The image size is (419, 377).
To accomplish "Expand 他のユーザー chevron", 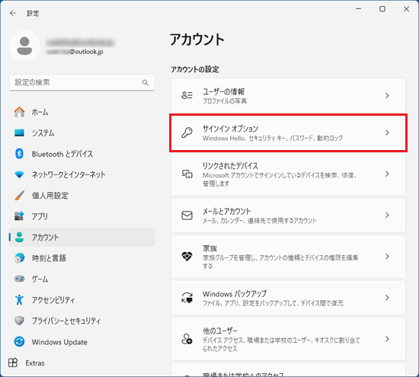I will click(x=387, y=339).
